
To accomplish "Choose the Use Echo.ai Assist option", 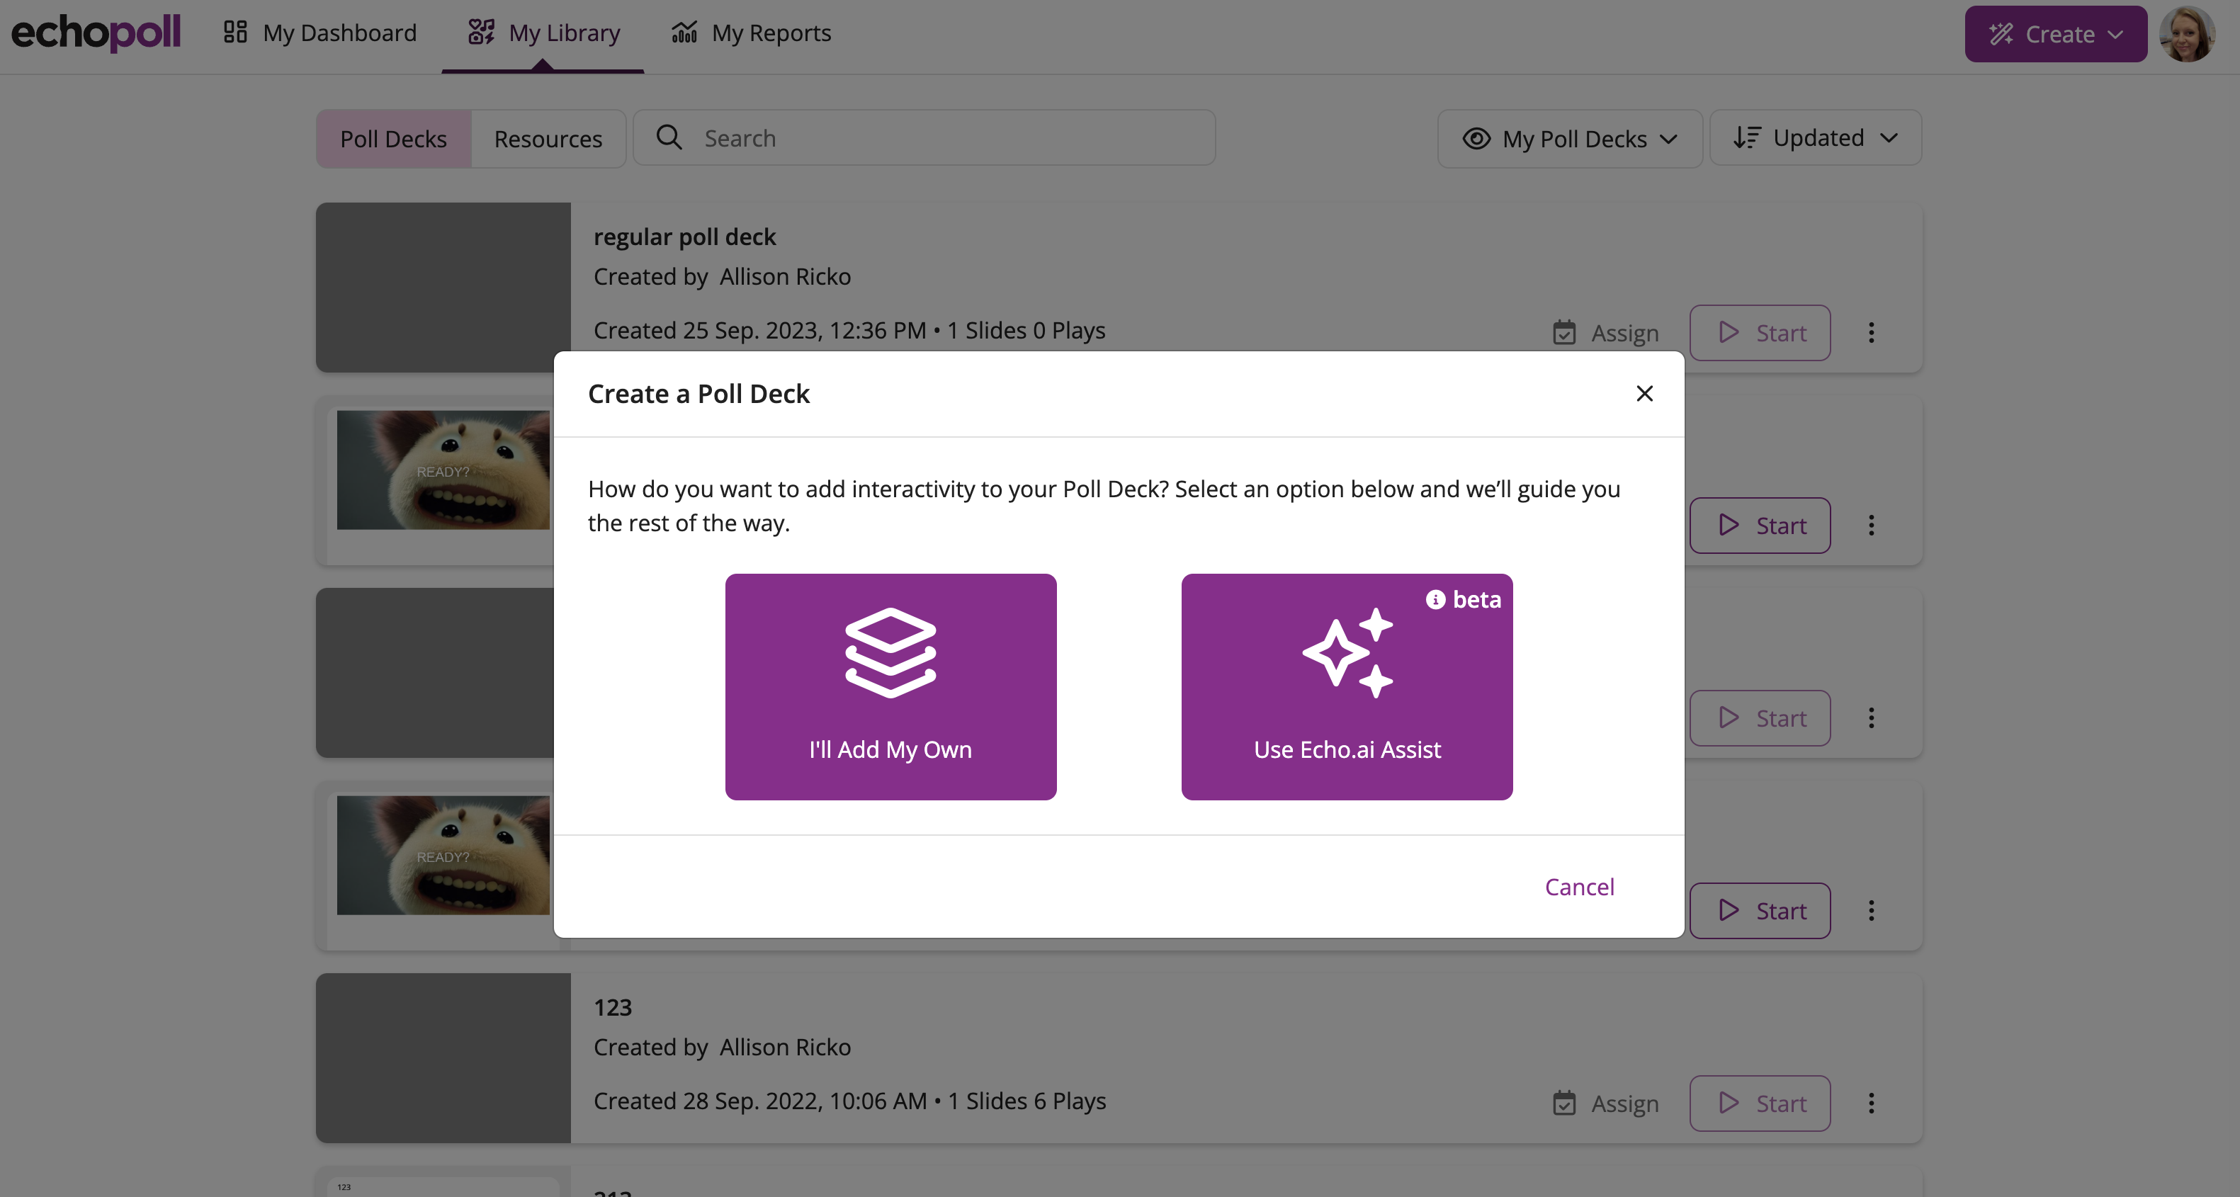I will tap(1347, 687).
